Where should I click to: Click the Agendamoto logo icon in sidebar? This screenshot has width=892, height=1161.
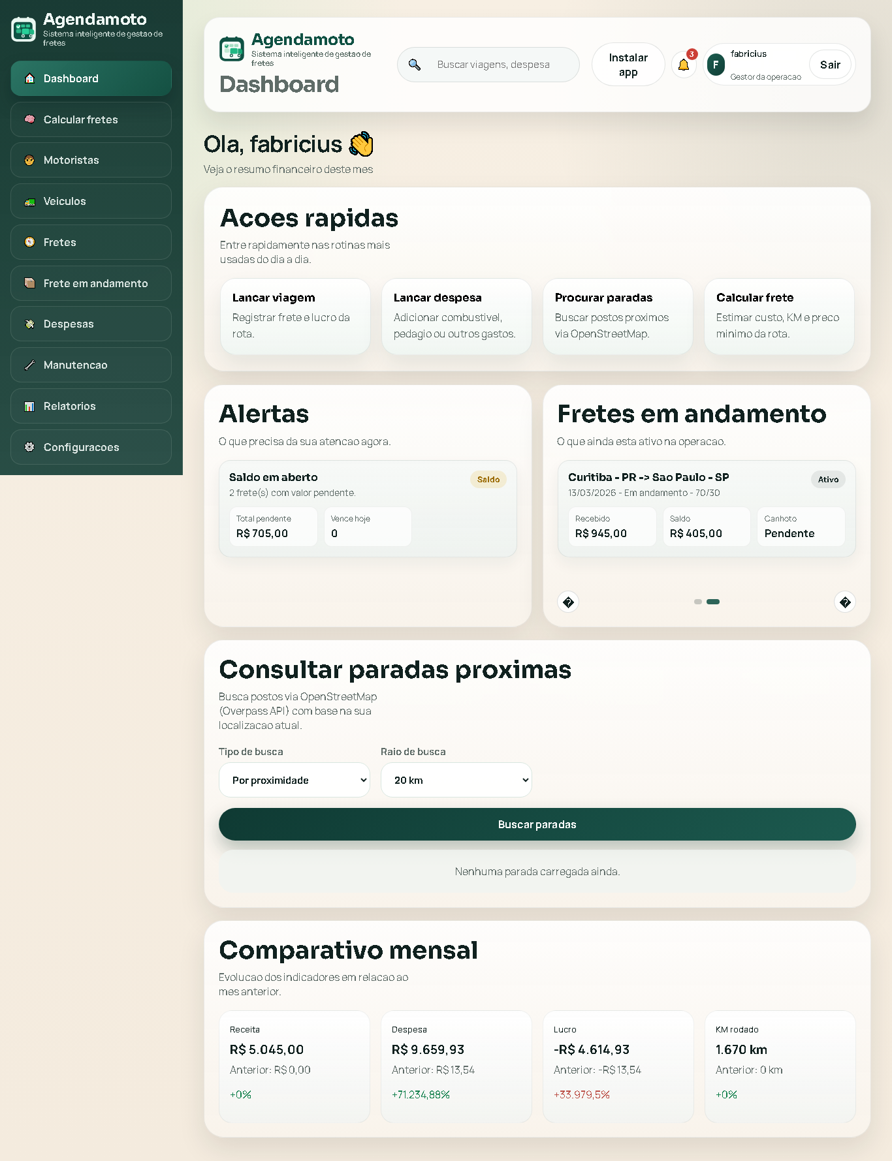coord(24,29)
